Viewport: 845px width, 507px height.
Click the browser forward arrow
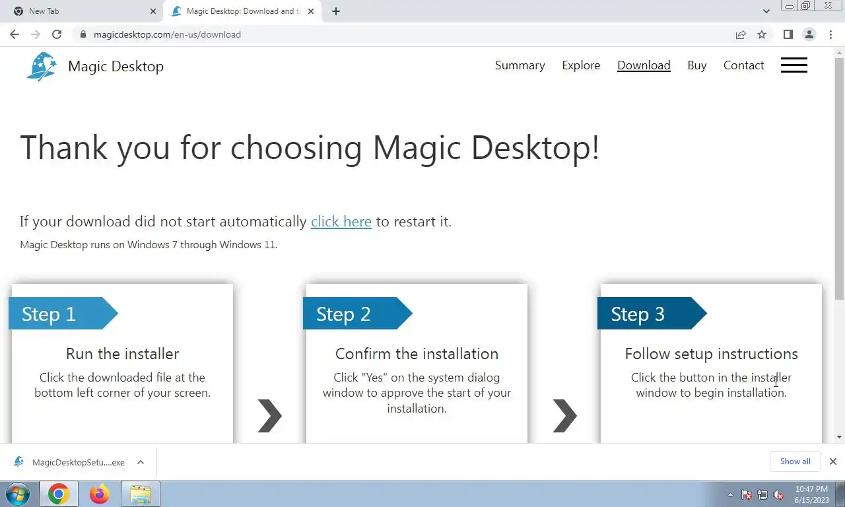click(36, 34)
